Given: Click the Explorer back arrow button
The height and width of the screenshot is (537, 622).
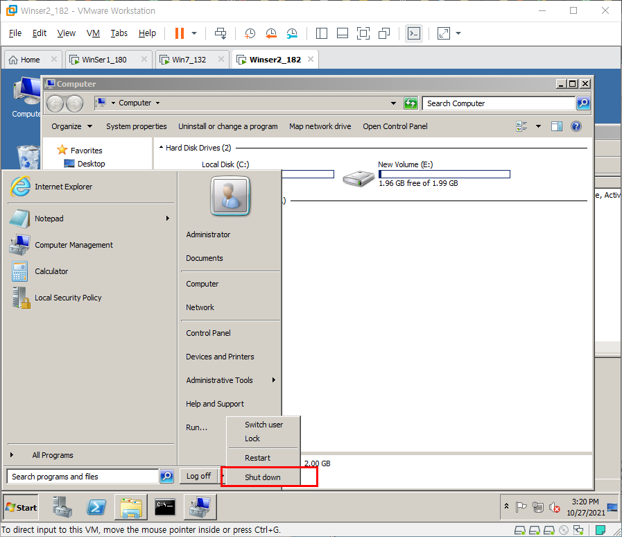Looking at the screenshot, I should coord(55,103).
